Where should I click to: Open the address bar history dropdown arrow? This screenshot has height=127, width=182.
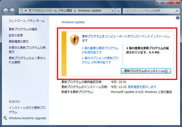click(113, 11)
